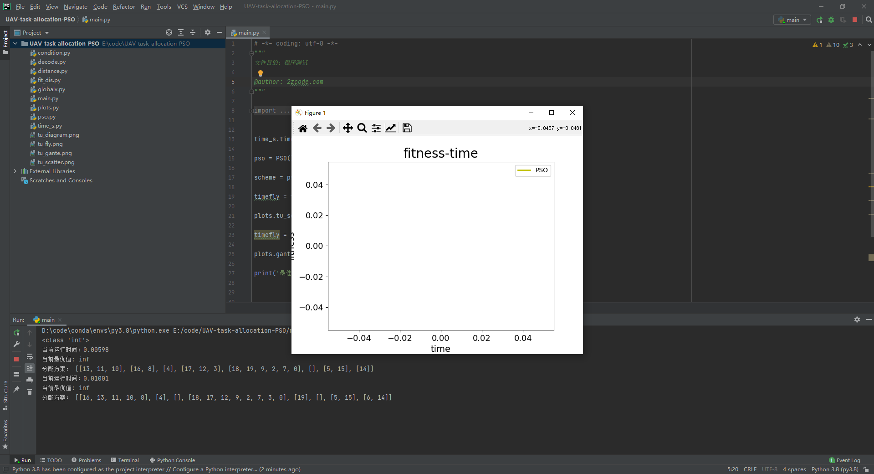This screenshot has width=874, height=474.
Task: Open the File menu
Action: [x=20, y=6]
